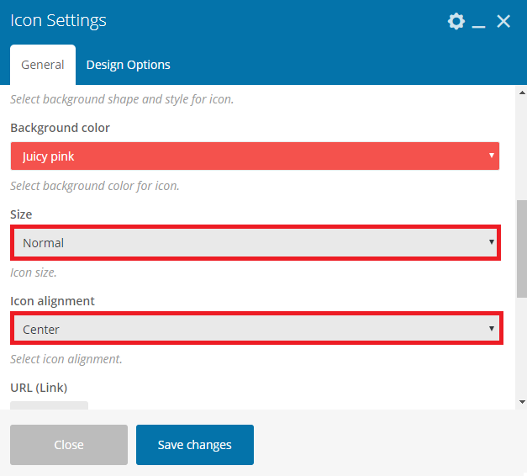Viewport: 527px width, 476px height.
Task: Click the arrow on the Size dropdown
Action: coord(492,242)
